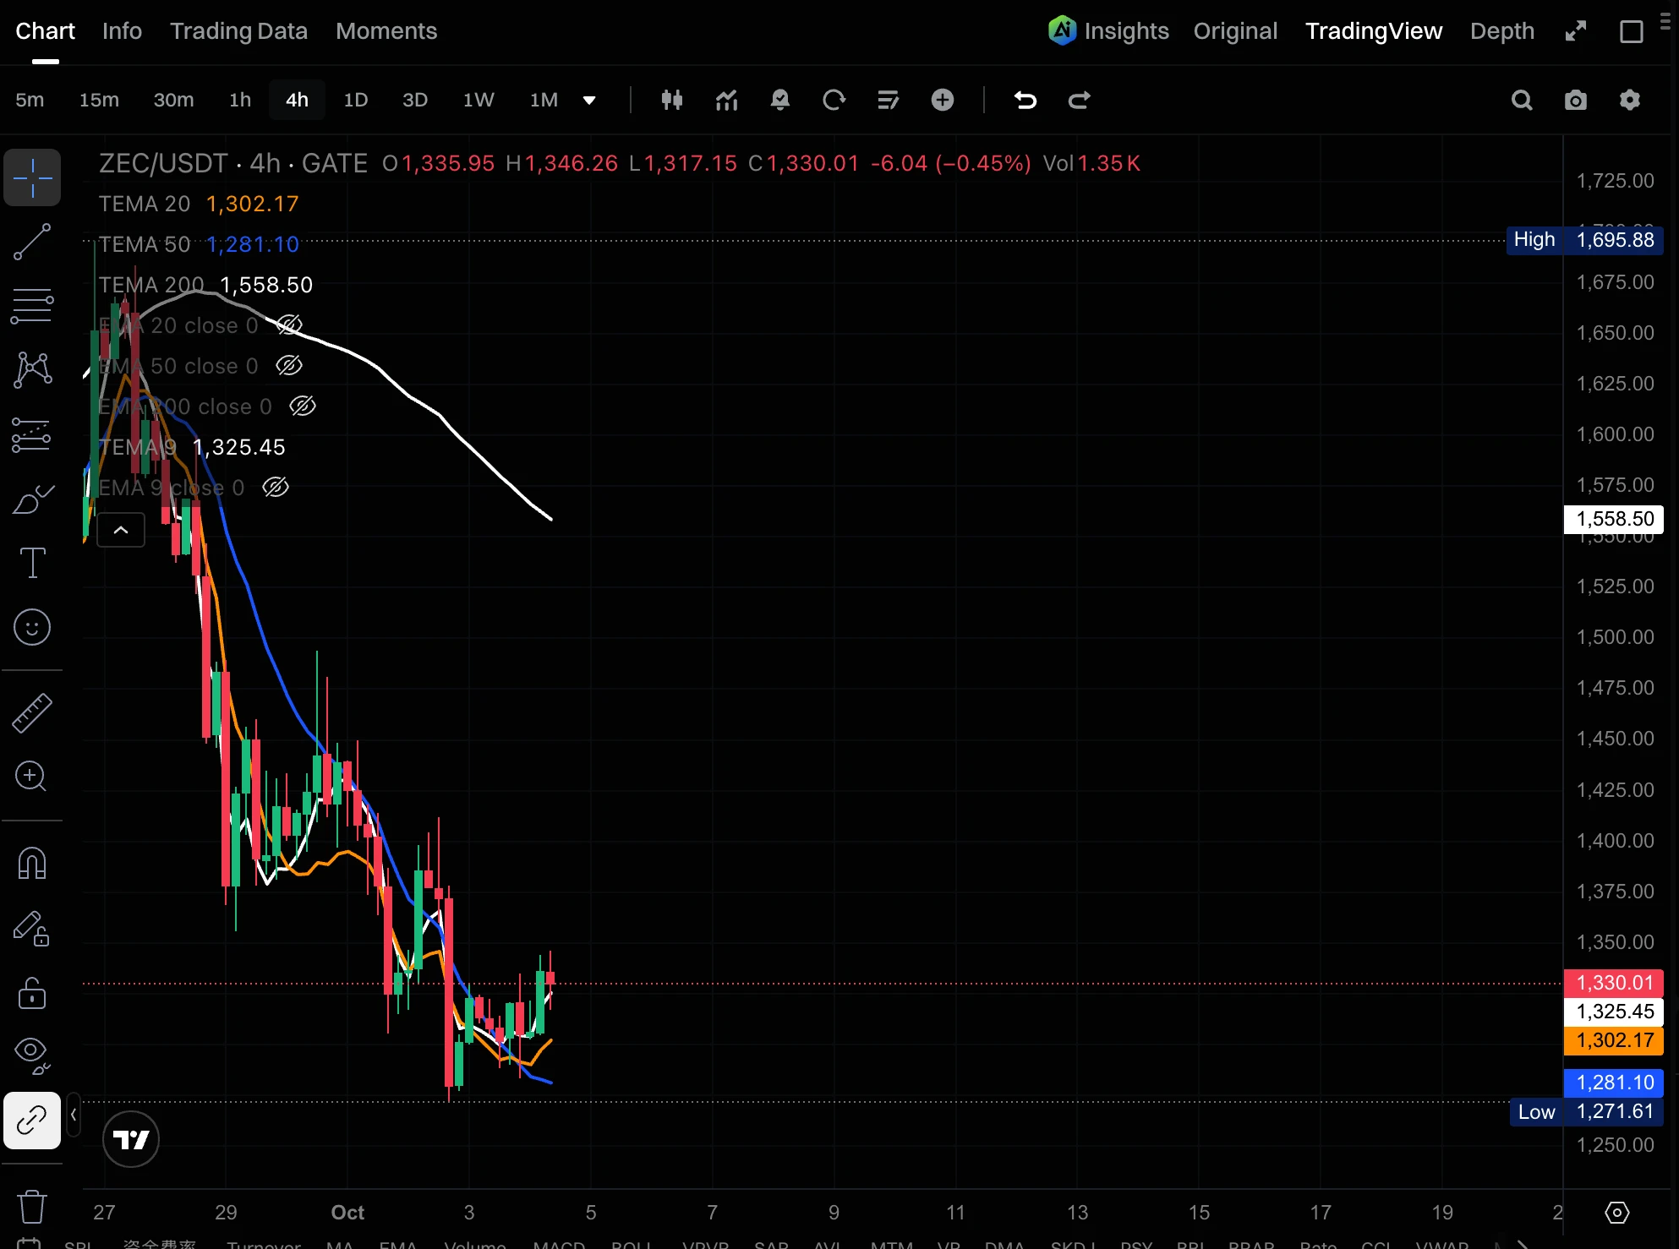Show the hidden EMA 9 indicator

[276, 488]
